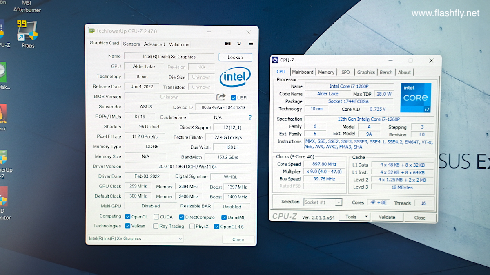Open the GPU-Z hamburger menu
The width and height of the screenshot is (490, 275).
tap(251, 44)
